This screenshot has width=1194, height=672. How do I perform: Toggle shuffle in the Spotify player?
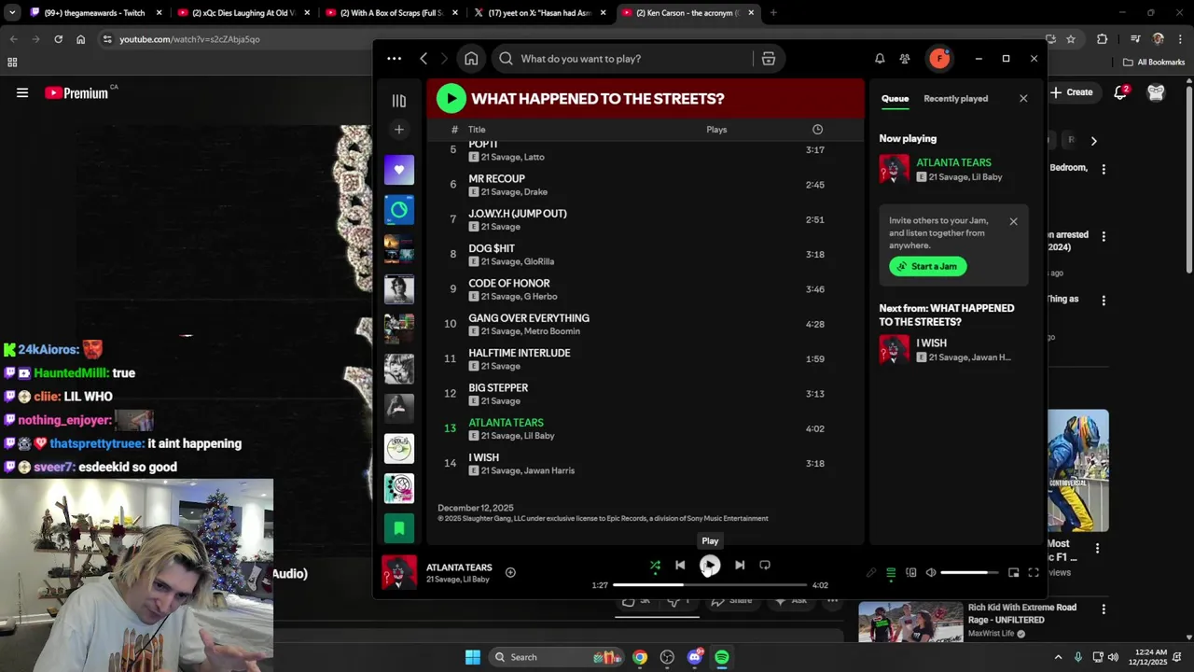point(655,566)
